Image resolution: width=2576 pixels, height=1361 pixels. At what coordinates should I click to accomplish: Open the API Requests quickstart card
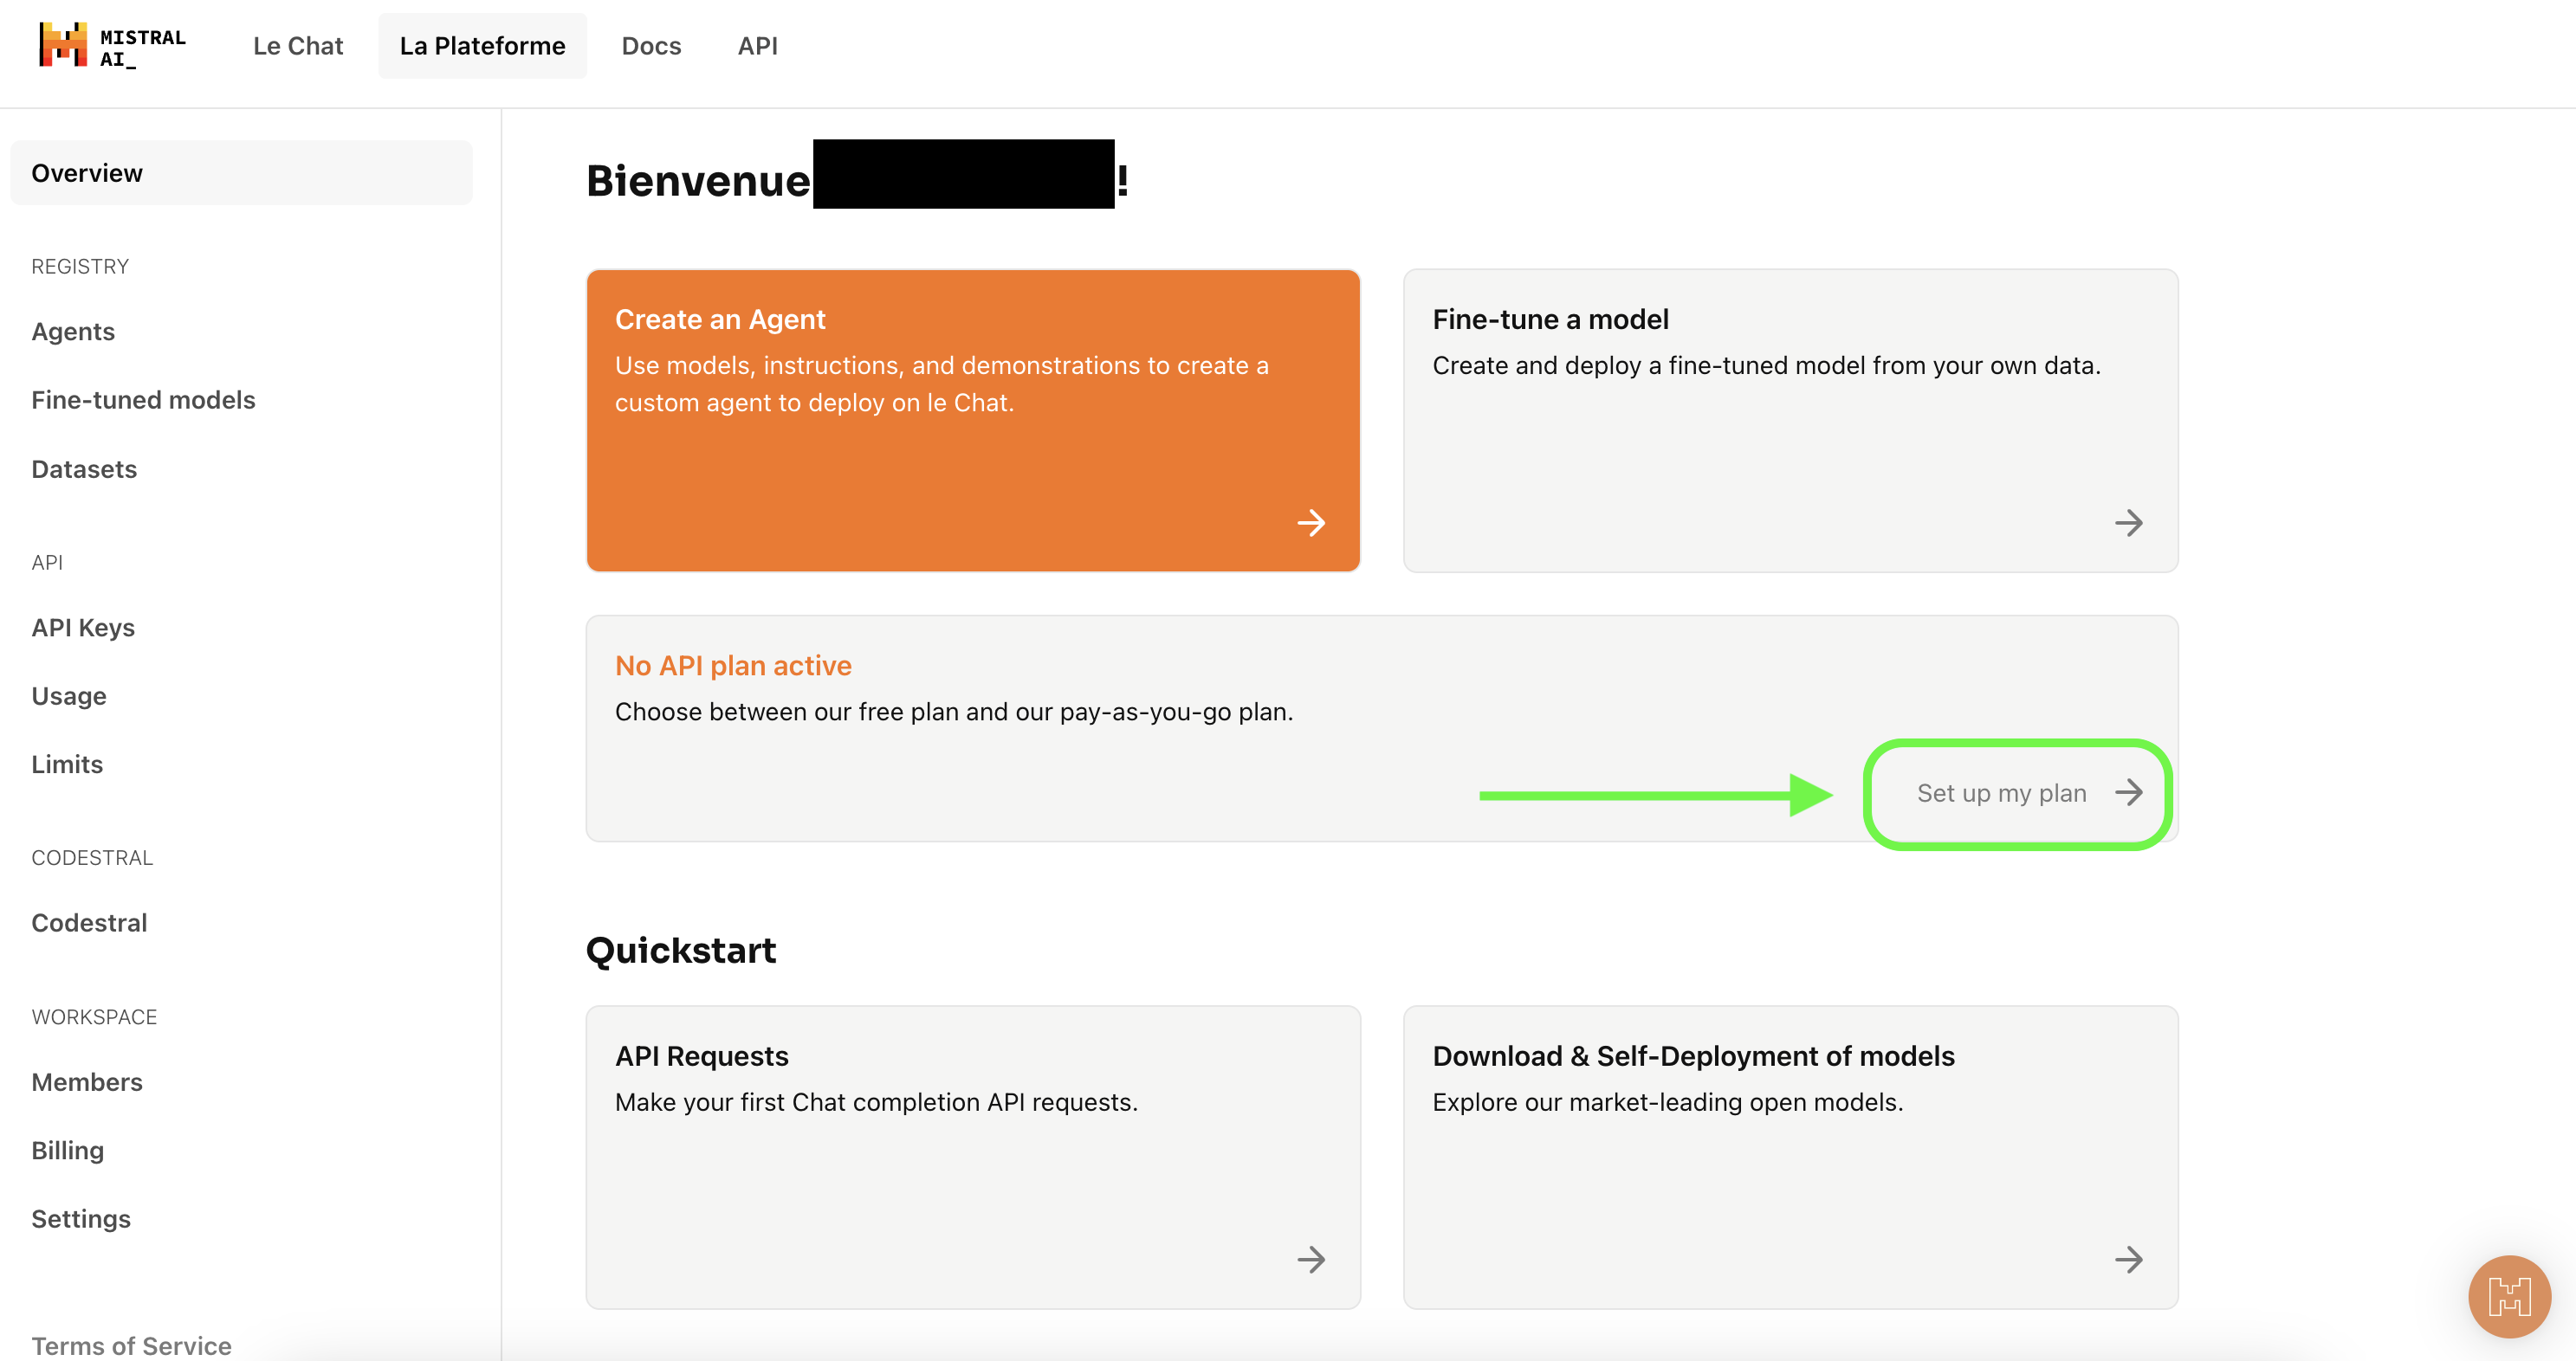[x=973, y=1158]
